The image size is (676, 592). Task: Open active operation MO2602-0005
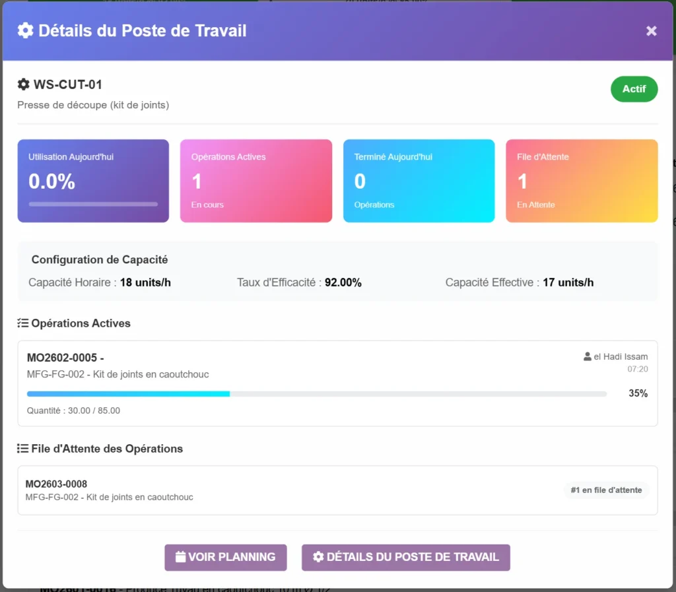click(65, 358)
